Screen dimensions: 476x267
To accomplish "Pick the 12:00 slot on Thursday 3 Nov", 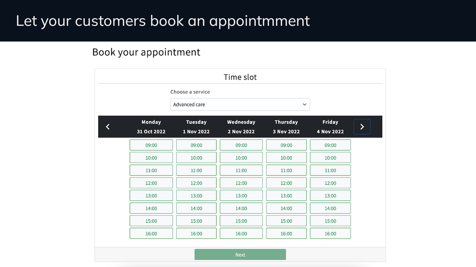I will 286,182.
